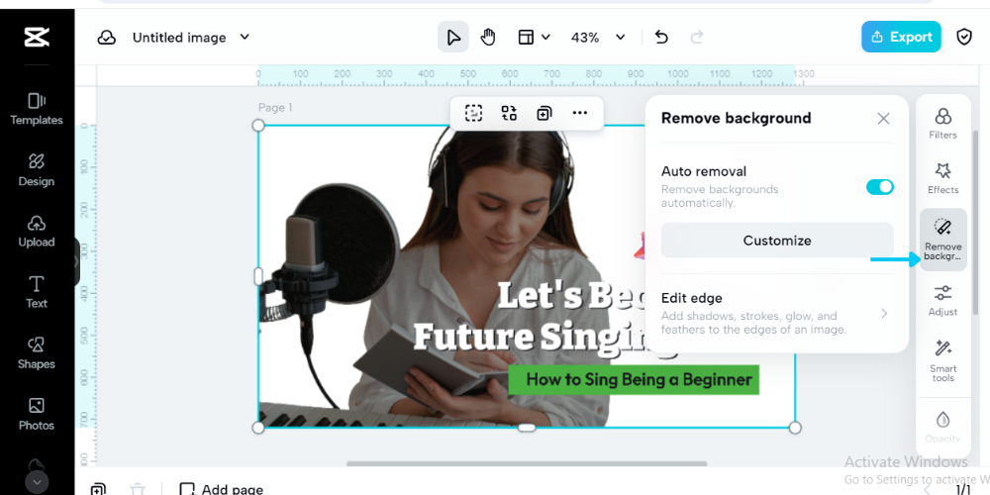The height and width of the screenshot is (495, 990).
Task: Select the Remove background tool
Action: [x=942, y=240]
